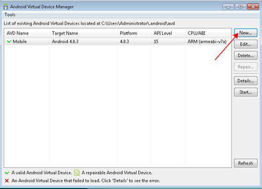
Task: Click the Delete... button
Action: point(246,56)
